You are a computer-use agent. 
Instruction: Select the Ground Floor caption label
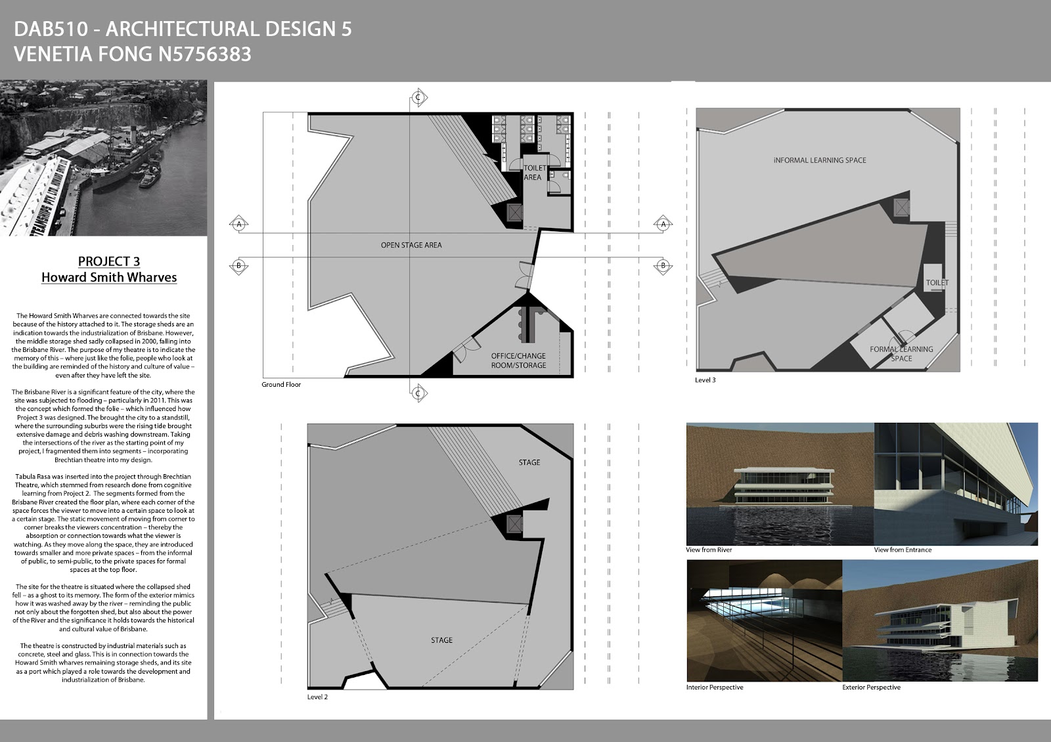[280, 385]
